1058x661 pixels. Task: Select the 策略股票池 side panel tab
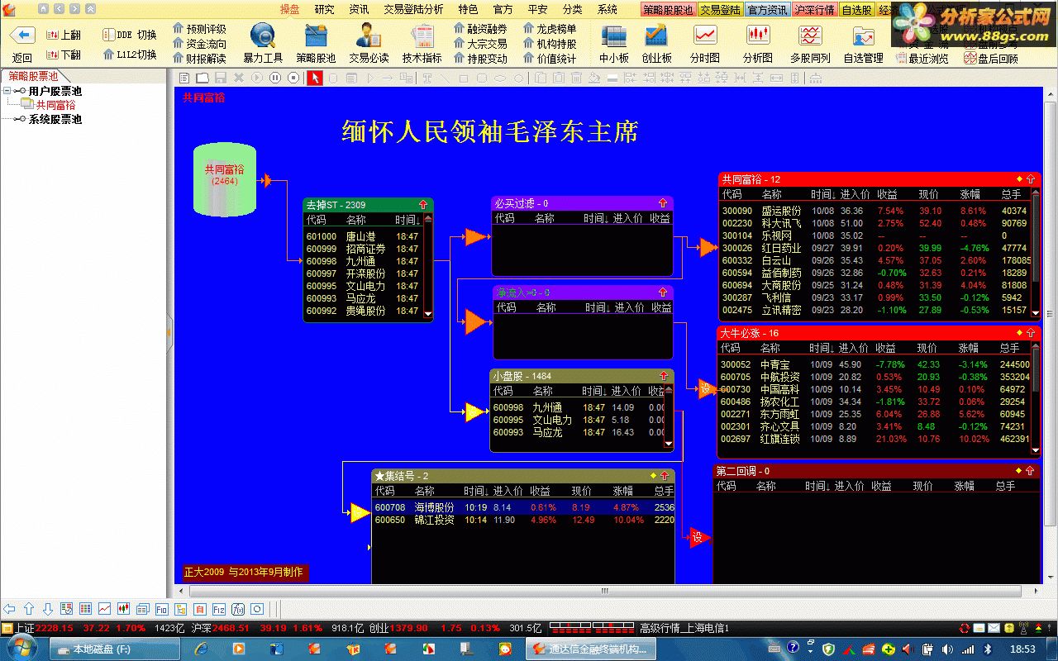click(34, 75)
